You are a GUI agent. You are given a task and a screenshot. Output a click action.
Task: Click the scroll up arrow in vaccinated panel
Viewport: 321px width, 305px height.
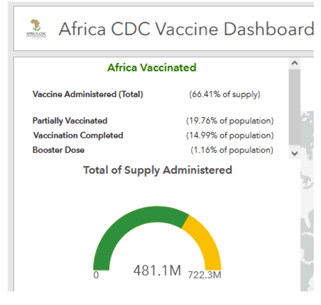294,63
